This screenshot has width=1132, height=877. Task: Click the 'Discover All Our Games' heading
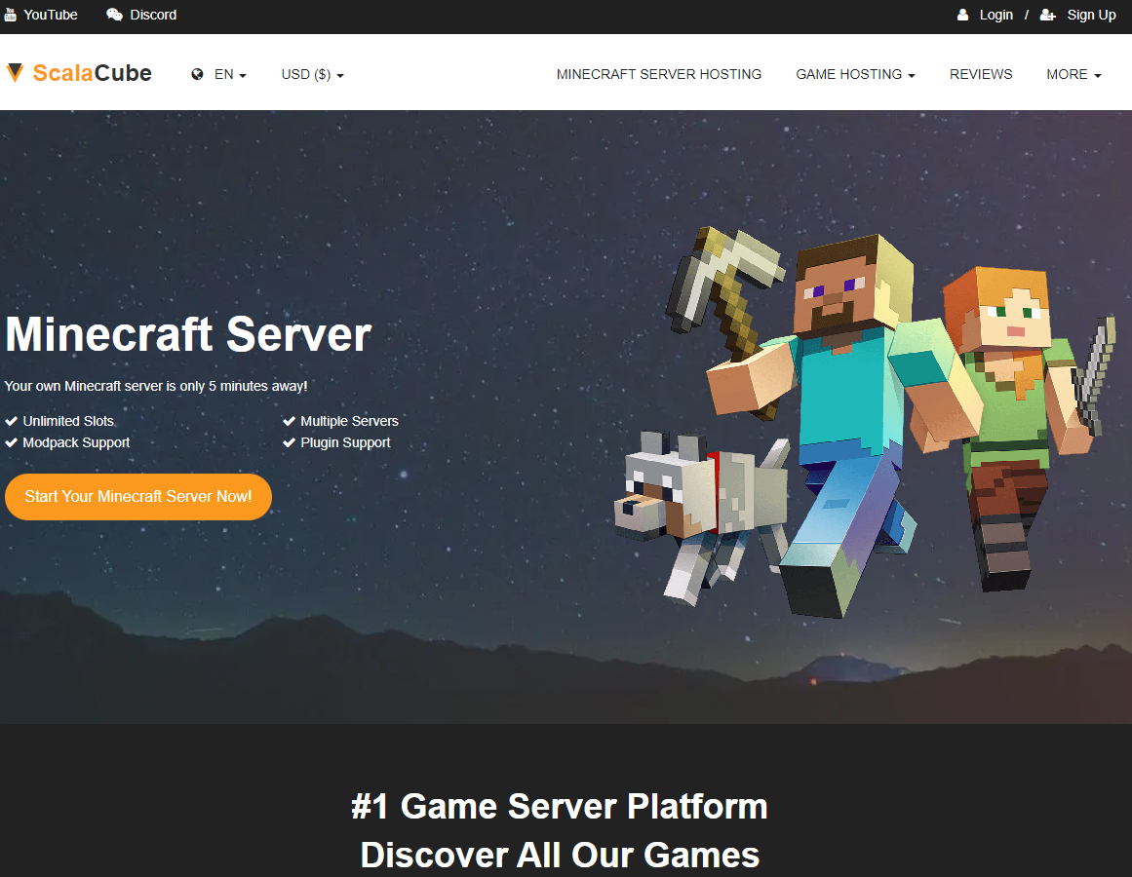point(560,856)
